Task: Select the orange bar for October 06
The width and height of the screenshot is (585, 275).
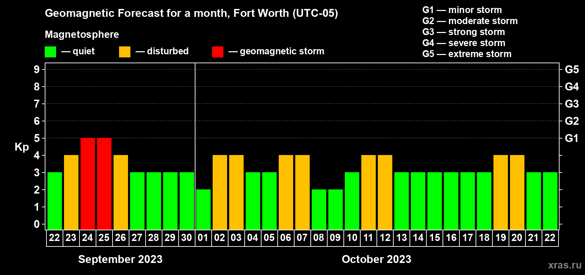Action: tap(286, 192)
